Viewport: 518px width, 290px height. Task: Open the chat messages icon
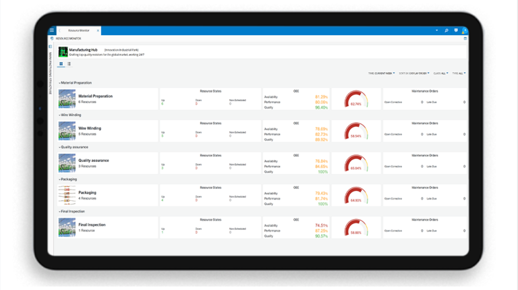coord(456,30)
